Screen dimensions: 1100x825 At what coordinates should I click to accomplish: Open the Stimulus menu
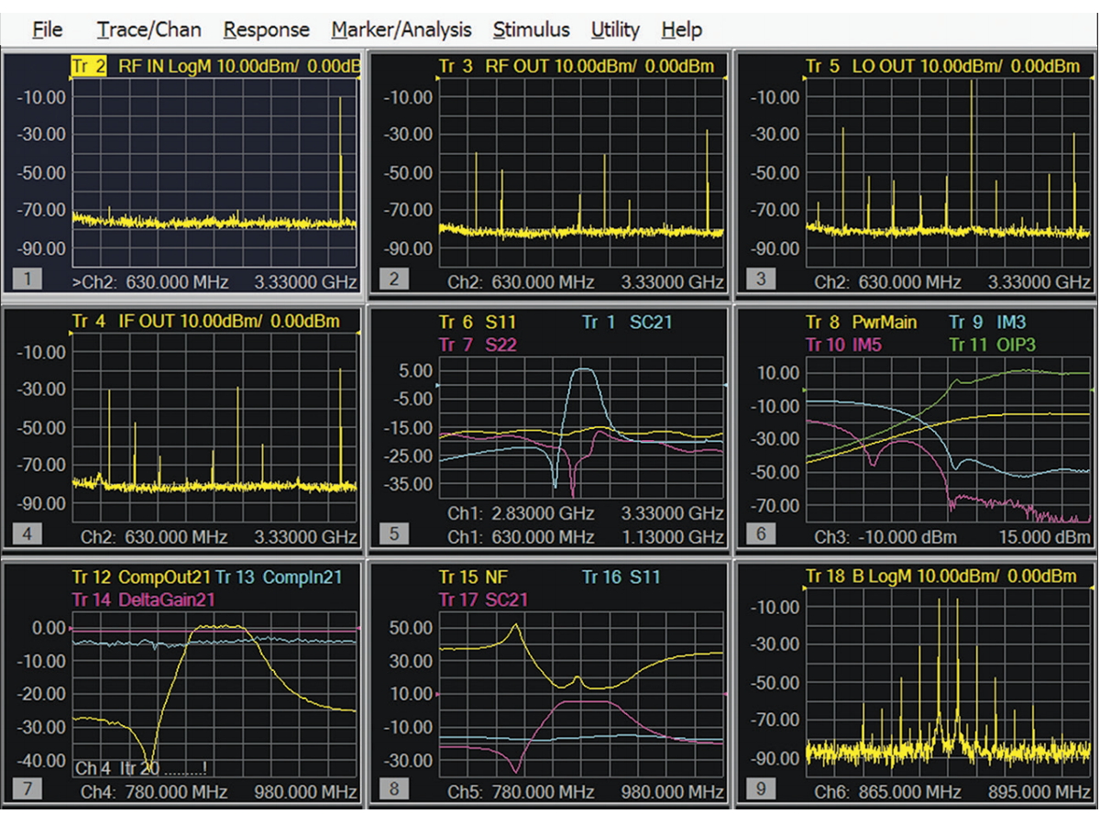point(531,29)
